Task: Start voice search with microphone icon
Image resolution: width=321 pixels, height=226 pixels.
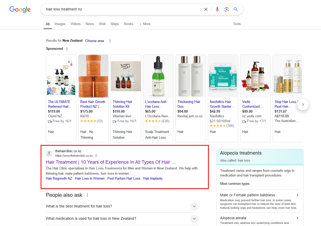Action: pos(217,9)
